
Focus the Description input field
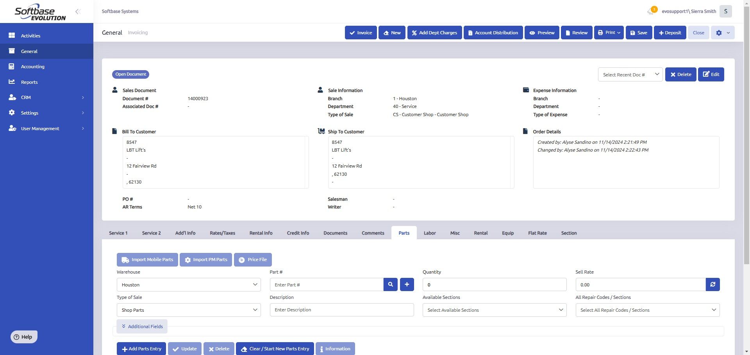pyautogui.click(x=342, y=310)
